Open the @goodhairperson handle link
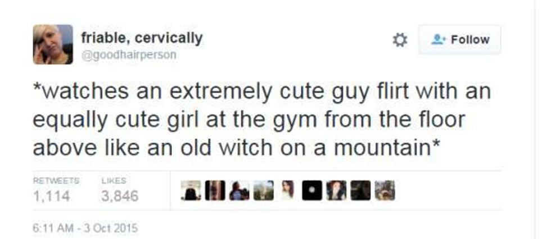This screenshot has height=239, width=551. pos(129,55)
